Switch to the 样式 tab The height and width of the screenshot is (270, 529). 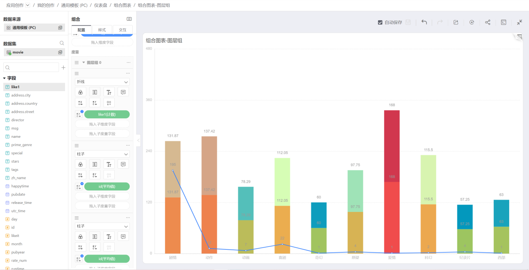tap(102, 30)
